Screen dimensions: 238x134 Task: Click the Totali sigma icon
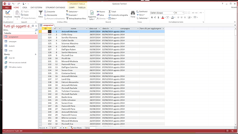[109, 12]
